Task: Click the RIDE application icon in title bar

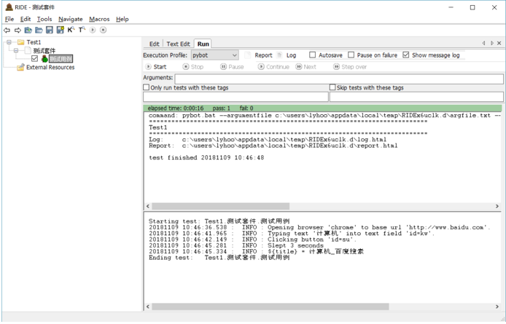Action: (9, 7)
